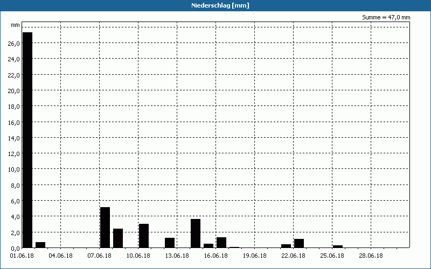Click the y-axis label 4,0
Image resolution: width=431 pixels, height=269 pixels.
coord(15,217)
